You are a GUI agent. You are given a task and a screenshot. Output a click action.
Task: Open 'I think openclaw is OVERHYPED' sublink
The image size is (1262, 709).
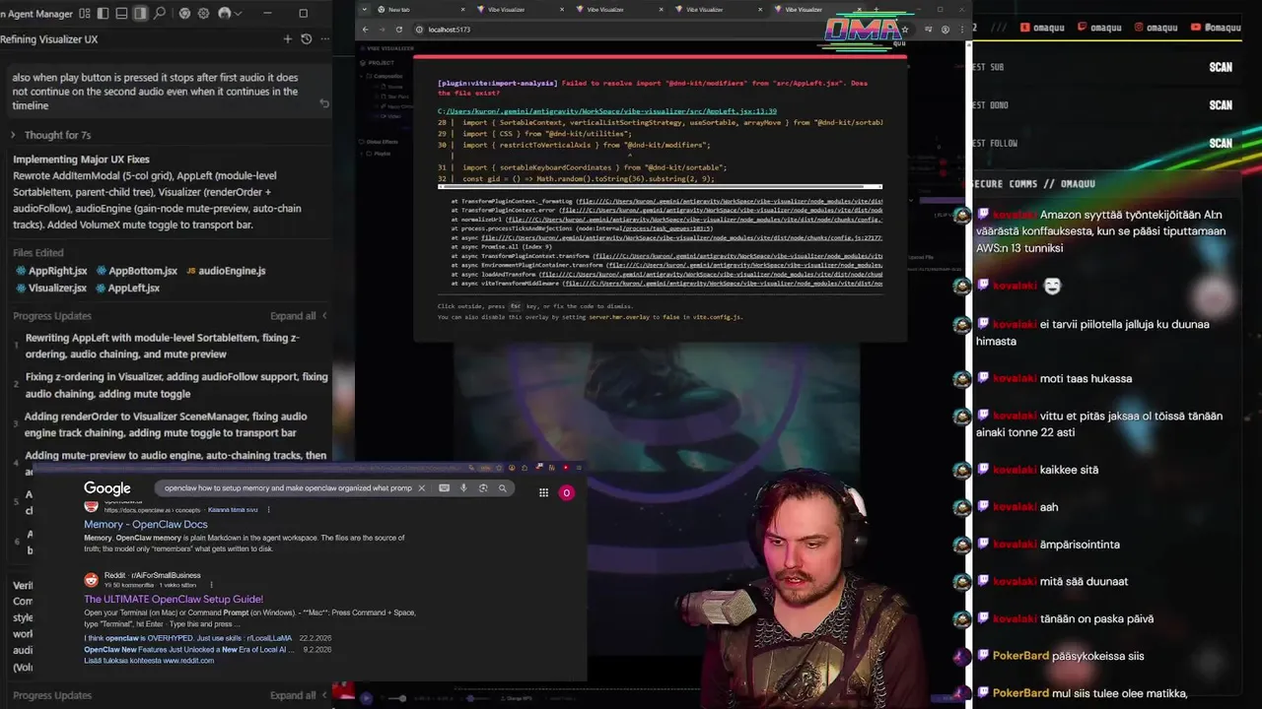coord(188,638)
